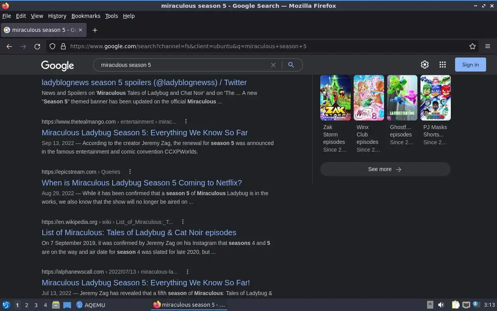
Task: Open PJ Masks Shorts thumbnail
Action: point(436,98)
